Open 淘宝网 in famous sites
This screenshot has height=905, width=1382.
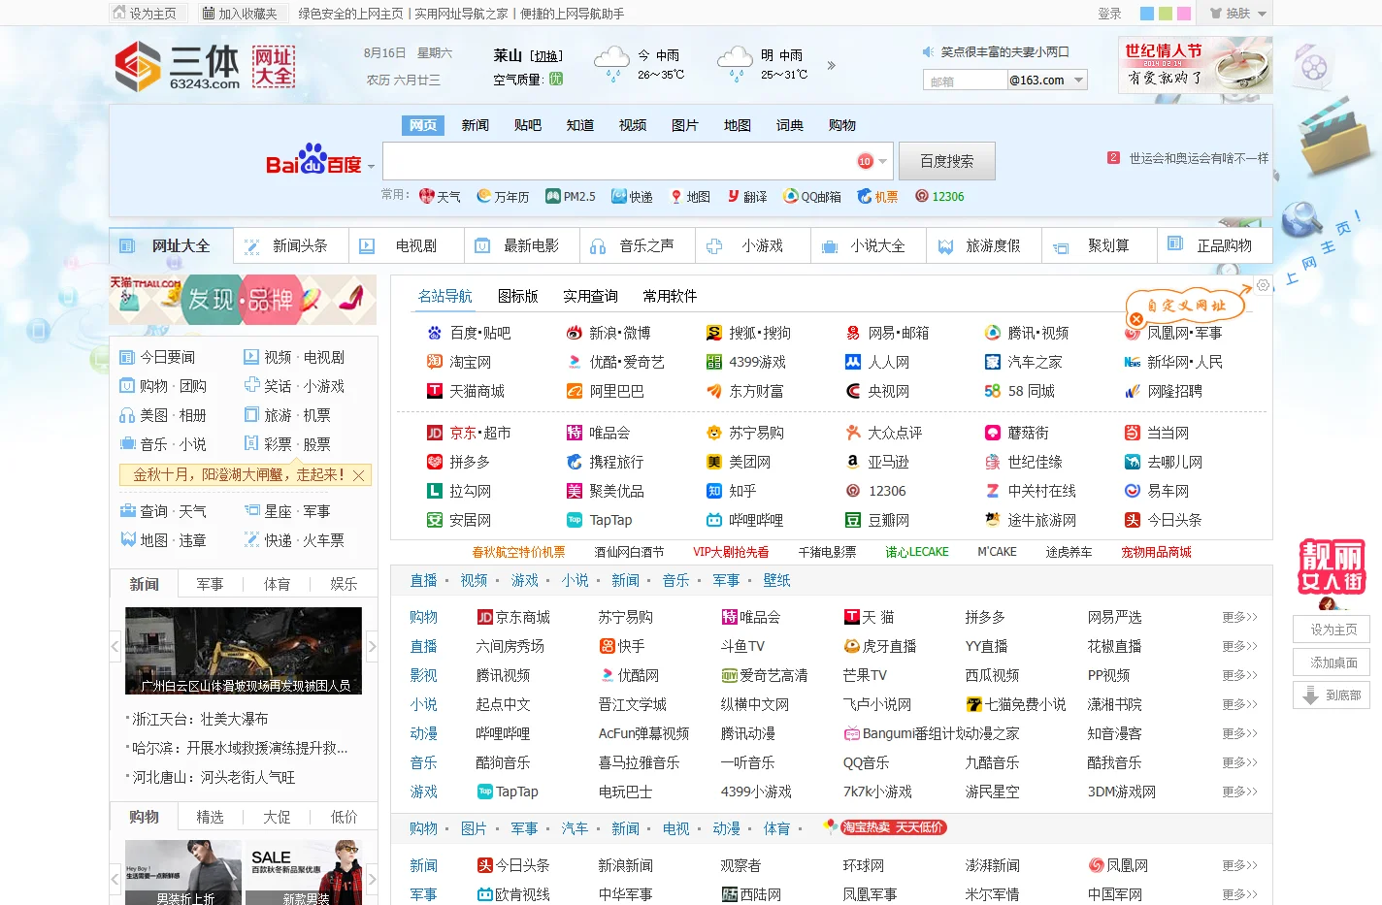click(x=459, y=362)
